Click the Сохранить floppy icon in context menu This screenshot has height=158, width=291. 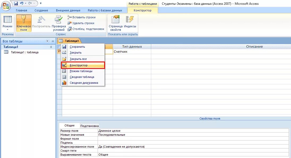(64, 47)
